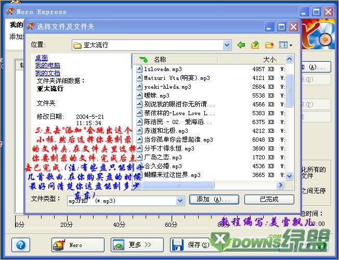The image size is (339, 260).
Task: Create a new folder icon
Action: [x=269, y=45]
